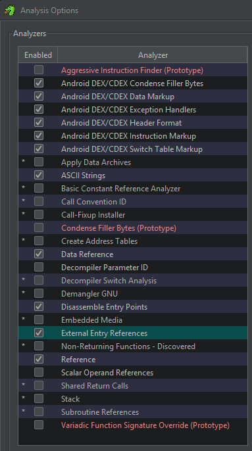The height and width of the screenshot is (451, 252).
Task: Select the Reference analyzer name
Action: (x=78, y=360)
